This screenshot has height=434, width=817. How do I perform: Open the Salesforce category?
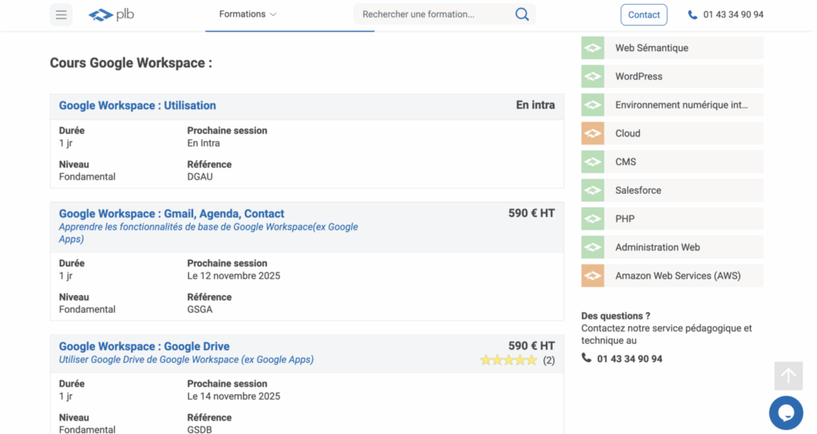(672, 190)
